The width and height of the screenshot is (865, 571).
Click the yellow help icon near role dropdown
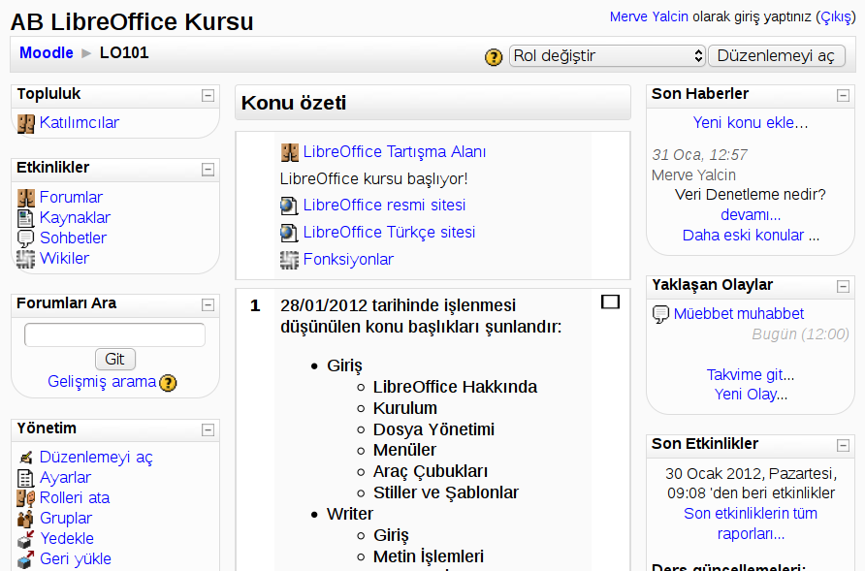(494, 57)
